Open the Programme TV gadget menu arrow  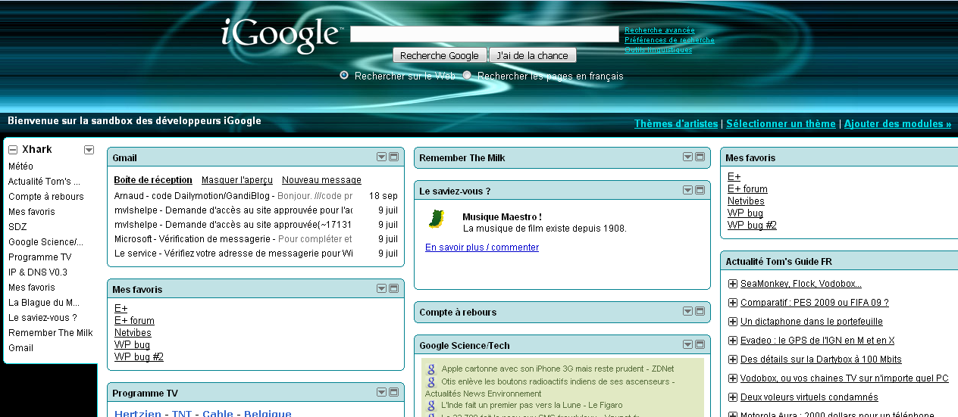click(381, 392)
